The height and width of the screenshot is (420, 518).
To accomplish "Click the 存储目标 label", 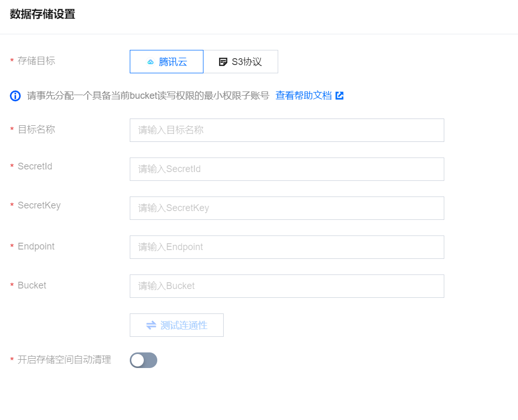I will pyautogui.click(x=36, y=61).
